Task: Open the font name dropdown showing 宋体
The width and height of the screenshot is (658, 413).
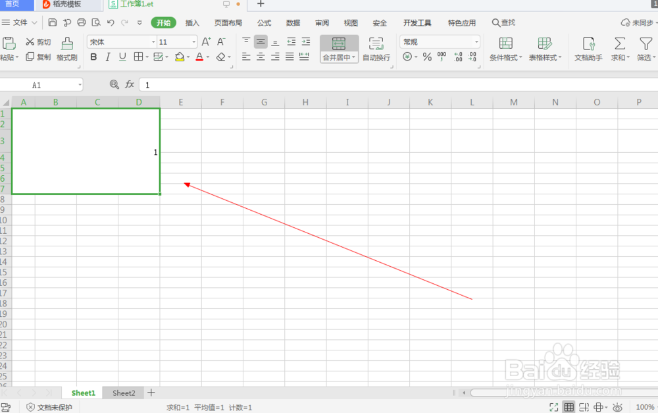Action: tap(153, 41)
